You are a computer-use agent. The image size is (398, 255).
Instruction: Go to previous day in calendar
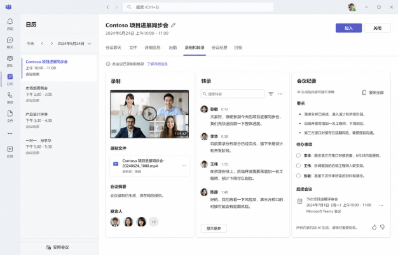coord(43,44)
